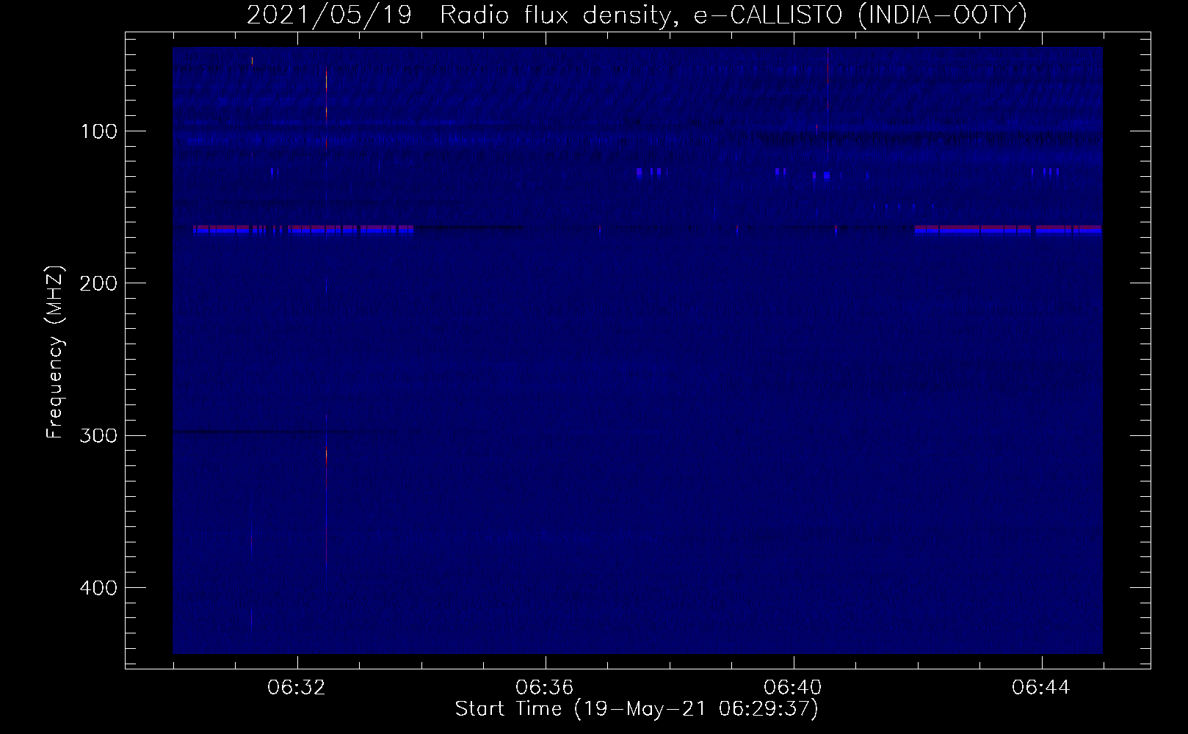Click the '06:32' time tick label
The height and width of the screenshot is (734, 1188).
pos(297,688)
